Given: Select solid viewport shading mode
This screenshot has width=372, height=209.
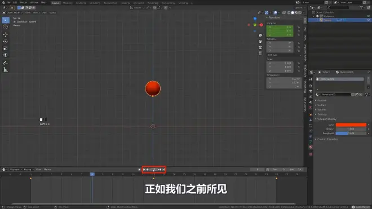Looking at the screenshot, I should [293, 12].
